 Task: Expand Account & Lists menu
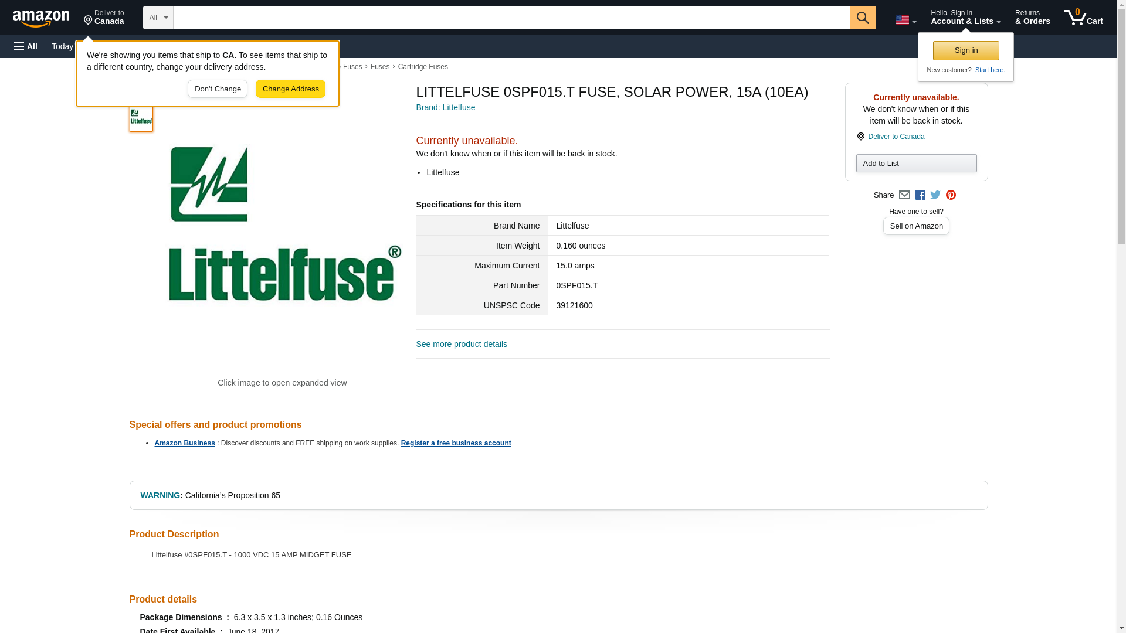(965, 18)
